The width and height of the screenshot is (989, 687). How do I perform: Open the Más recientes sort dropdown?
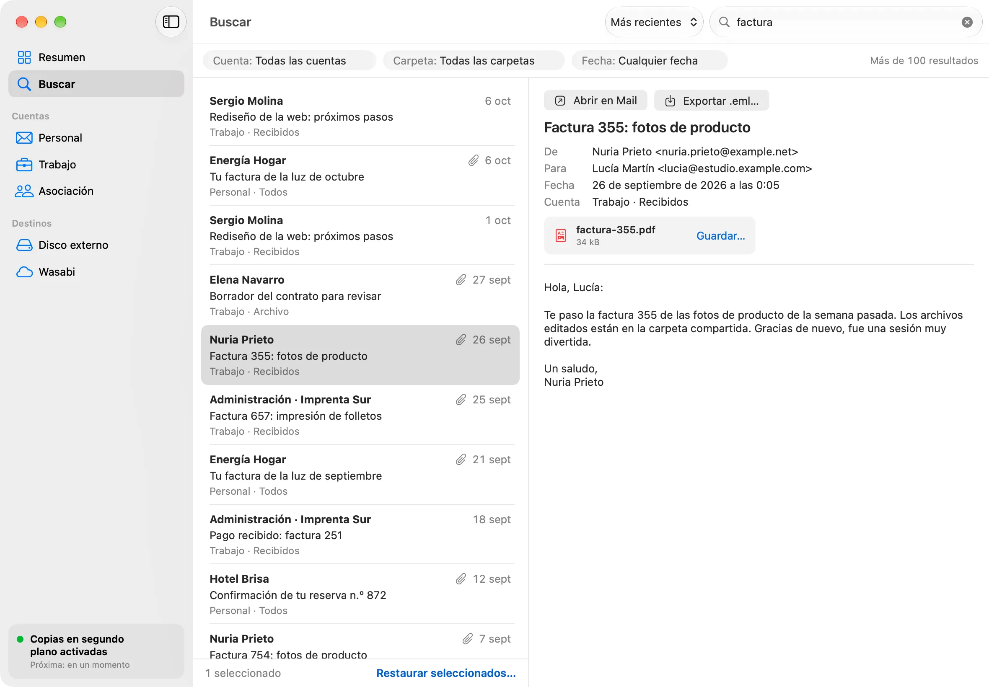point(654,22)
